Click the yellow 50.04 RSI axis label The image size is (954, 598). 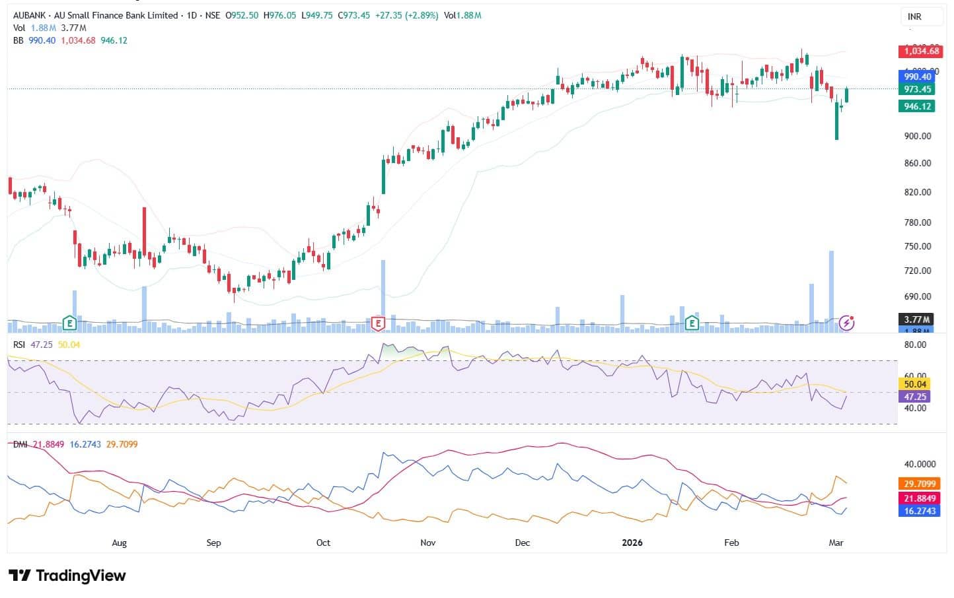(x=916, y=384)
